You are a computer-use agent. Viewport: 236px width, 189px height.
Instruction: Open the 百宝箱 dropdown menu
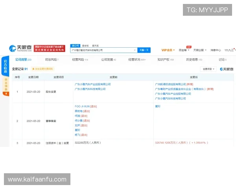click(184, 50)
